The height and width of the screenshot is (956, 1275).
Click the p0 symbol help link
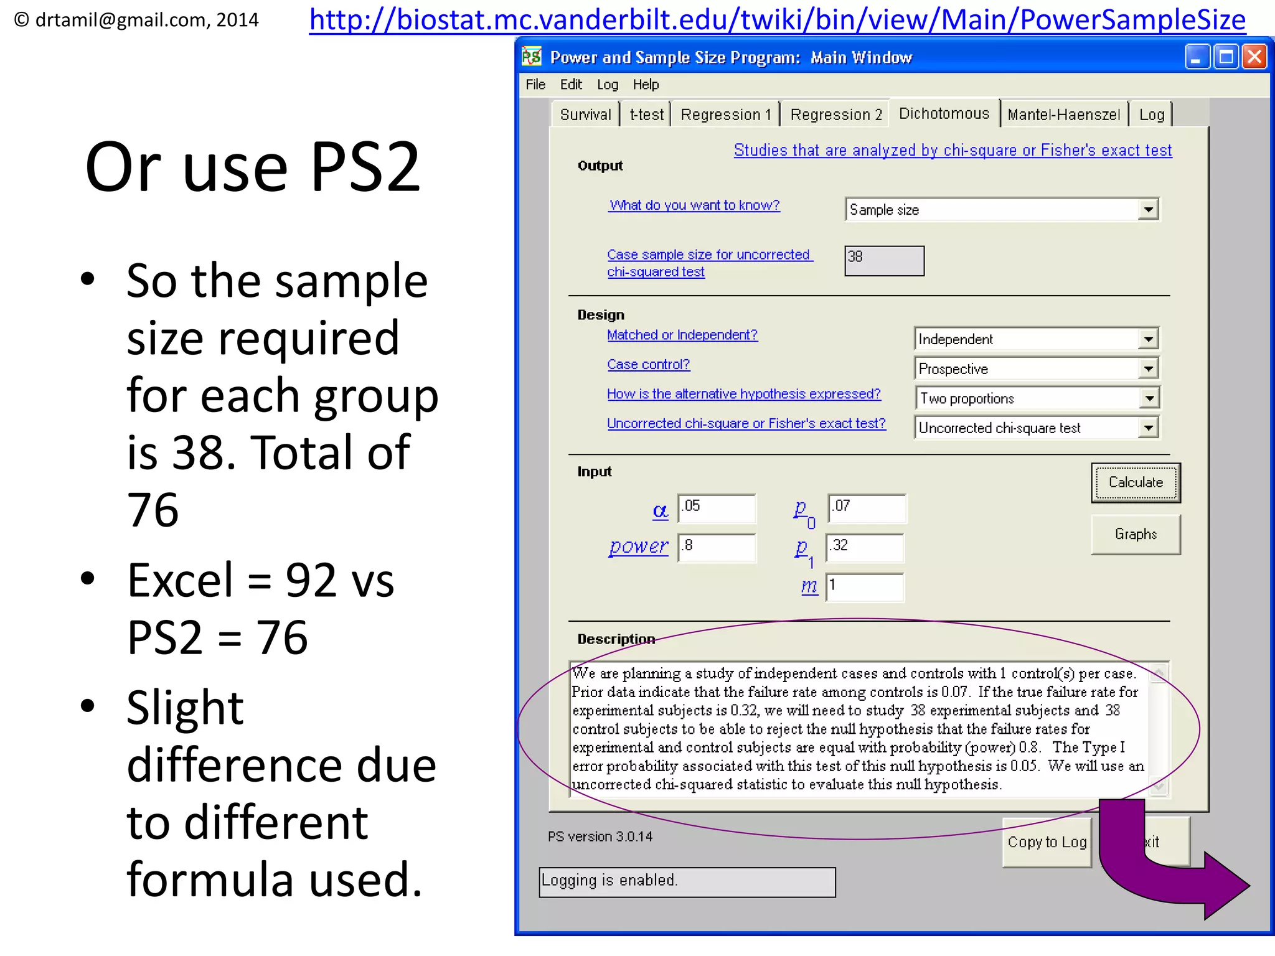click(x=804, y=513)
